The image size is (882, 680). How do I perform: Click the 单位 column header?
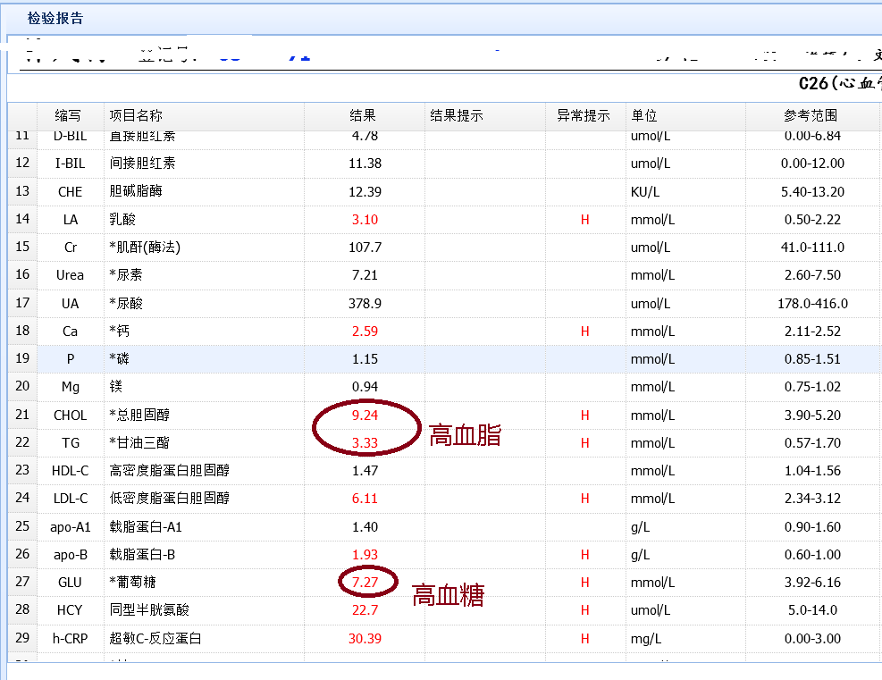643,116
